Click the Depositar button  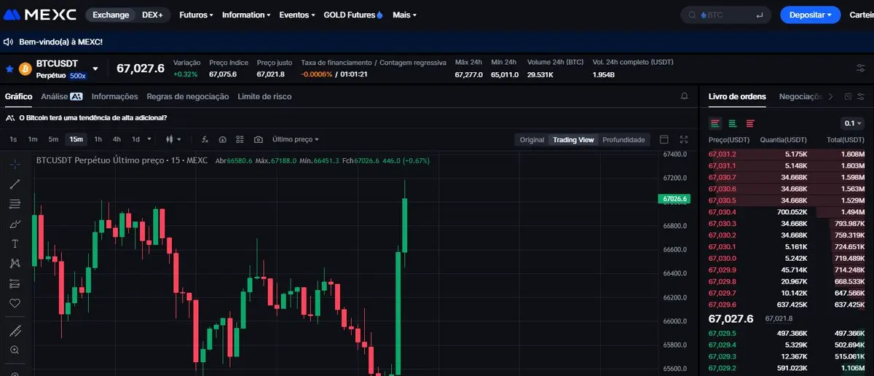pyautogui.click(x=810, y=15)
